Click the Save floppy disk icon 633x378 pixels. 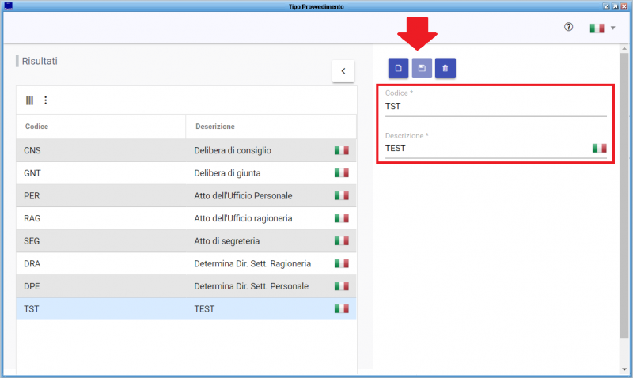click(422, 68)
